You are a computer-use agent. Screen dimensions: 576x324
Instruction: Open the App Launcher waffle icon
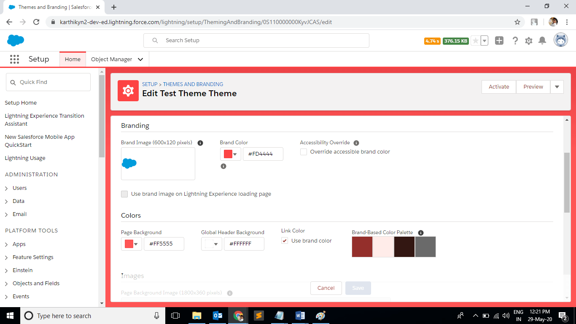click(14, 59)
